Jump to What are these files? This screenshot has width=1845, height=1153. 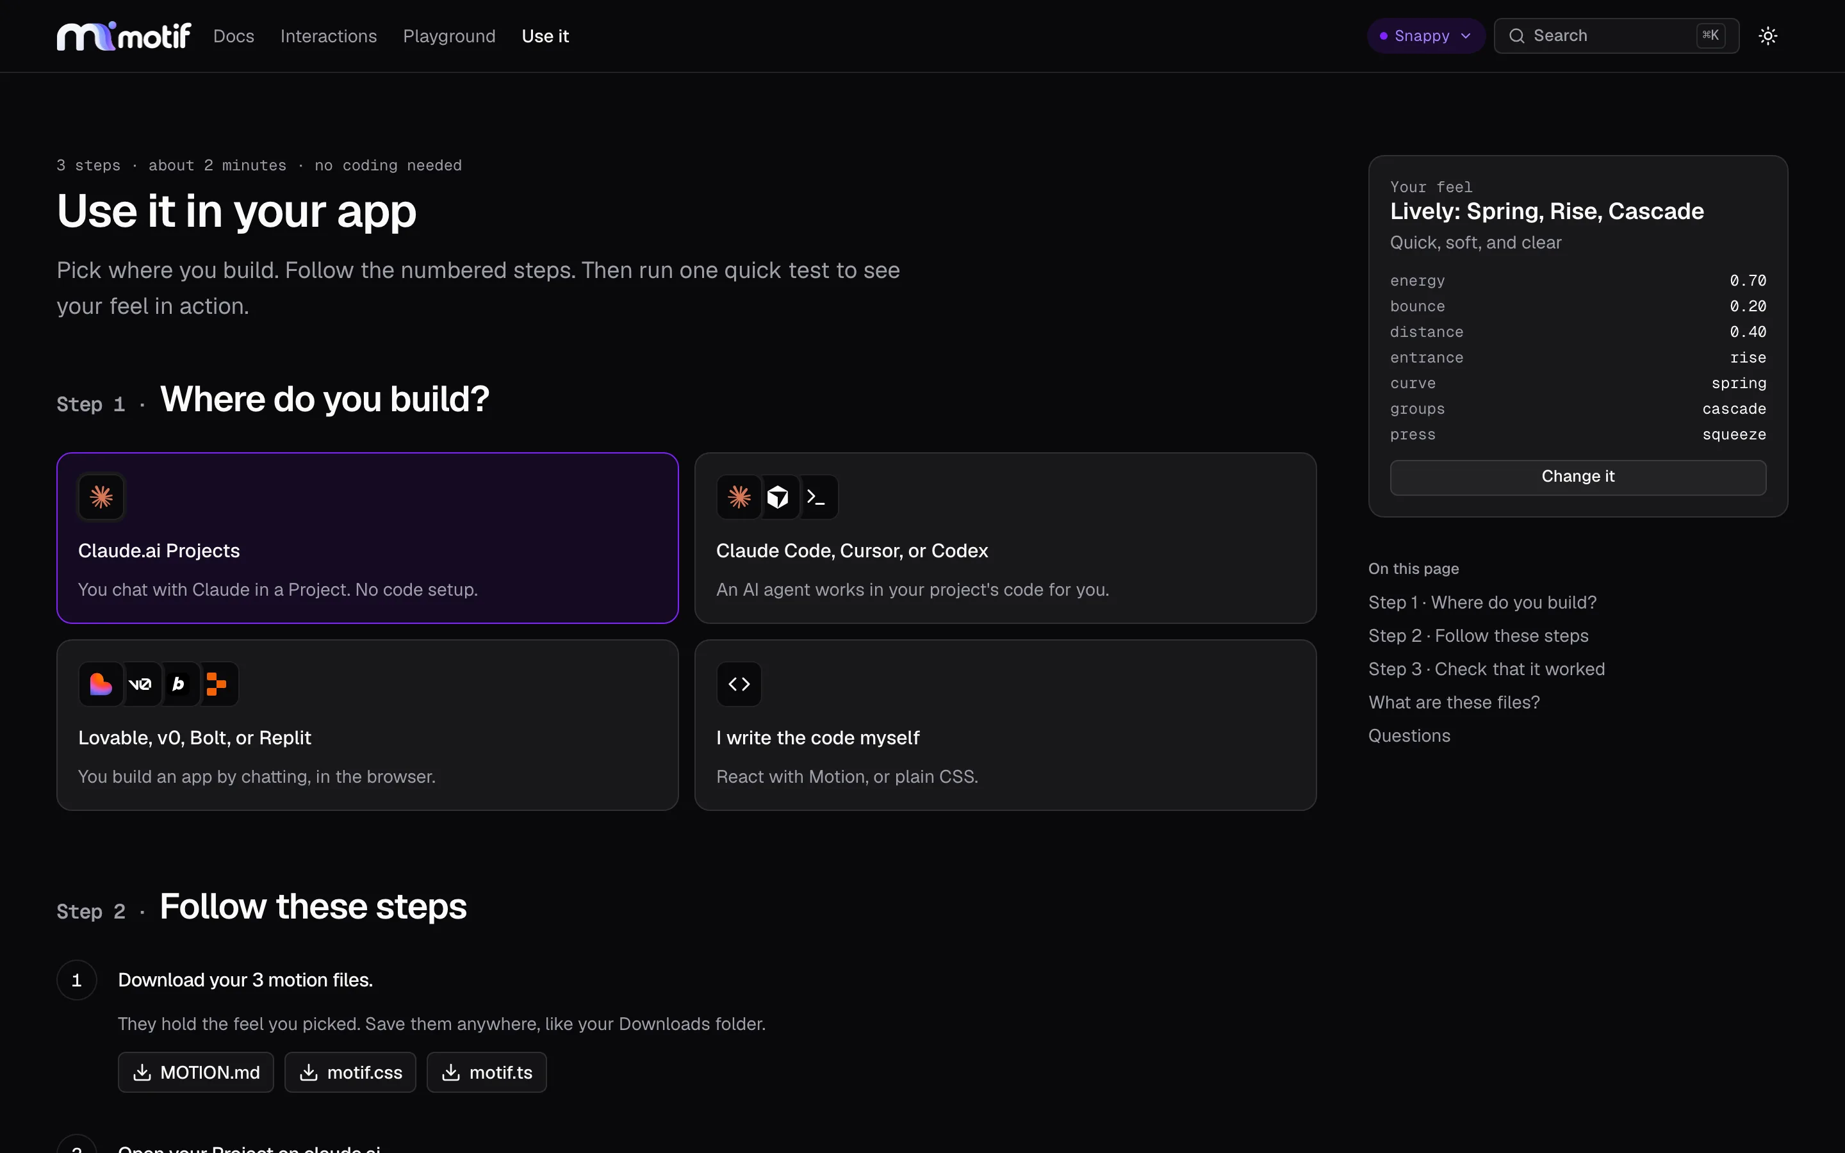coord(1453,702)
